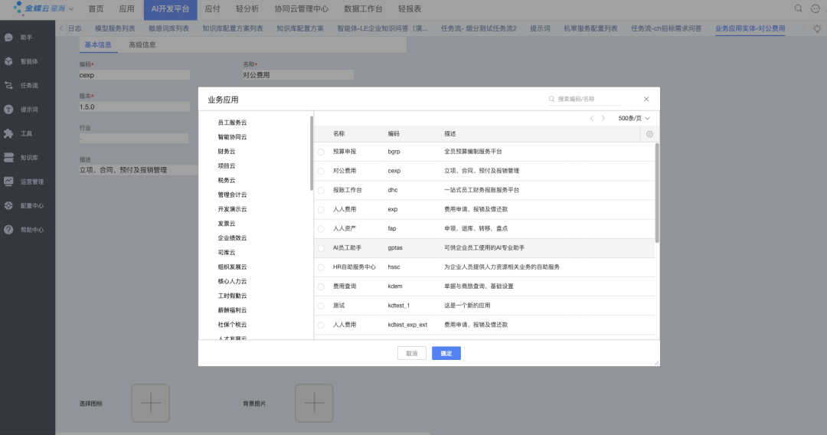
Task: Click the 全员预算编制服务平台 description cell
Action: click(473, 152)
